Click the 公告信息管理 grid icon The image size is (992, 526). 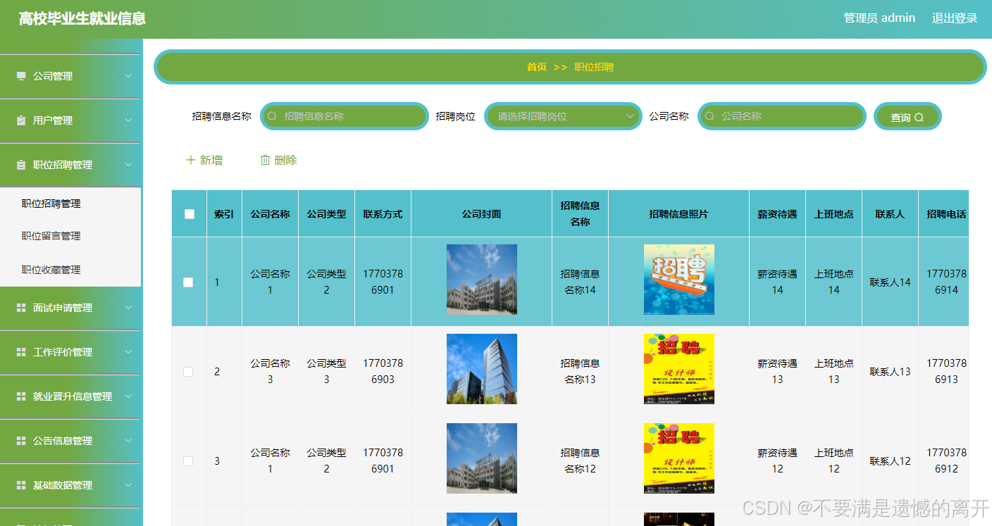(x=21, y=441)
